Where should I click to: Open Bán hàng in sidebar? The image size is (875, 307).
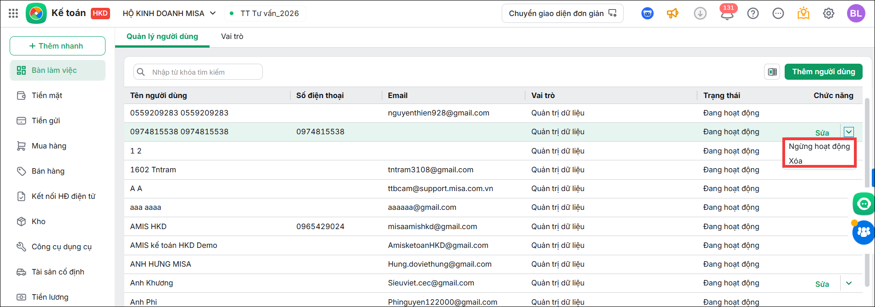click(57, 171)
